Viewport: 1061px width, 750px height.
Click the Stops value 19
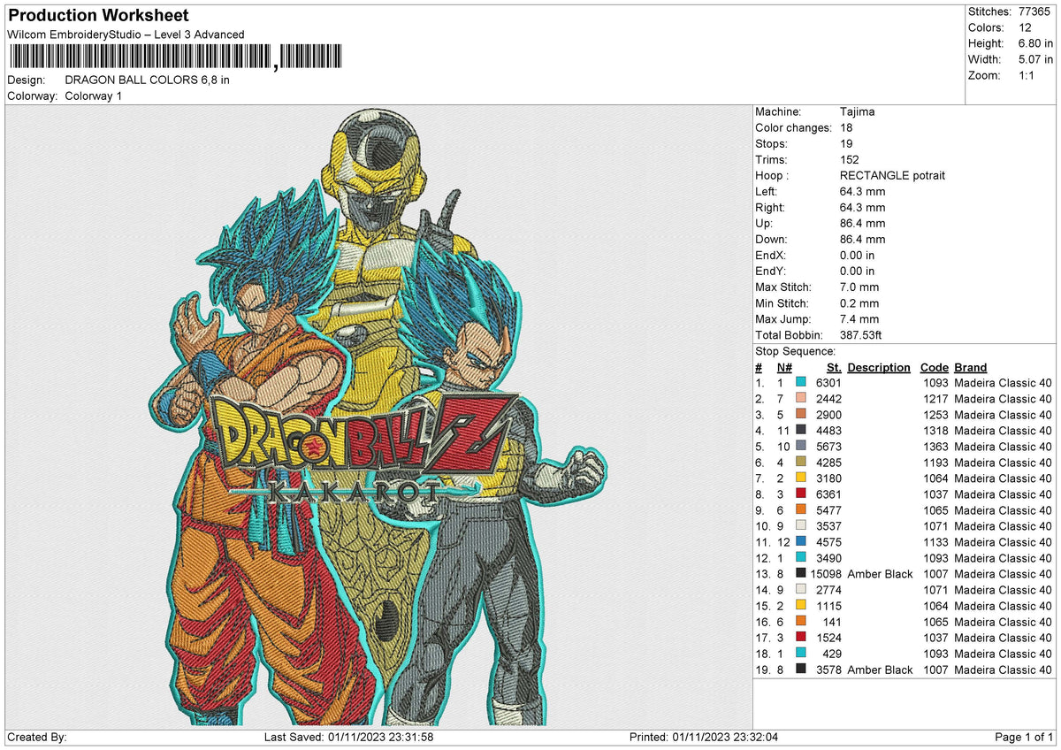click(846, 143)
